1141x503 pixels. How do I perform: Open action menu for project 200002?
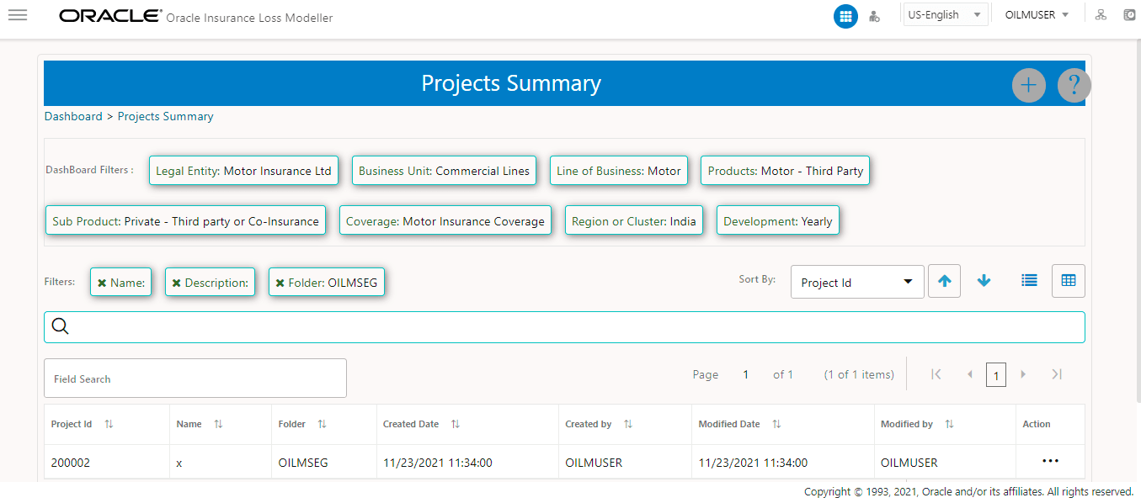(x=1050, y=461)
